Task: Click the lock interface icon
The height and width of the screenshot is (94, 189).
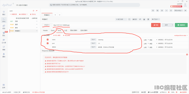Action: tap(144, 19)
